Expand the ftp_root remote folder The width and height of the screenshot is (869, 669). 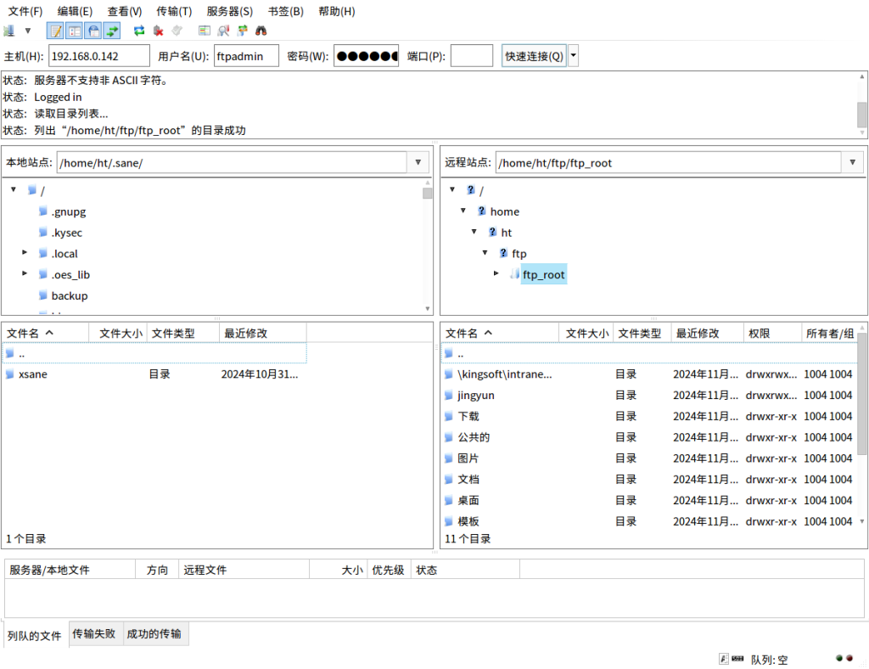pyautogui.click(x=496, y=274)
